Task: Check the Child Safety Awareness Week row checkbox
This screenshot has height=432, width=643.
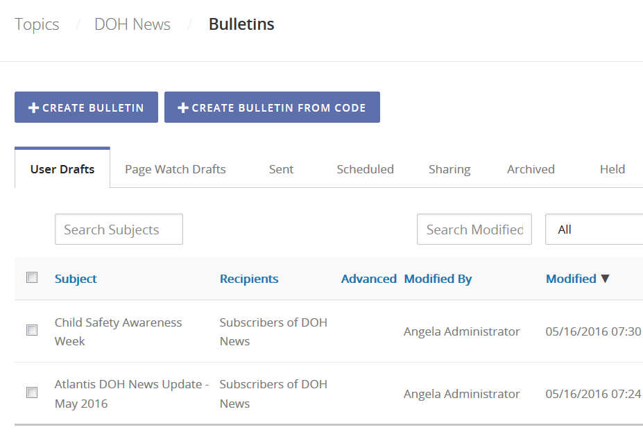Action: (32, 330)
